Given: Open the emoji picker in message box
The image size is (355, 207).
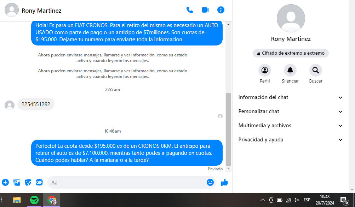Looking at the screenshot, I should pos(210,182).
